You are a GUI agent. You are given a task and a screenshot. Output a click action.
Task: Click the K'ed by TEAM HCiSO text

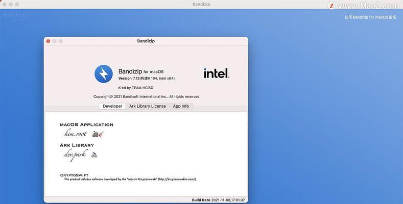point(136,88)
